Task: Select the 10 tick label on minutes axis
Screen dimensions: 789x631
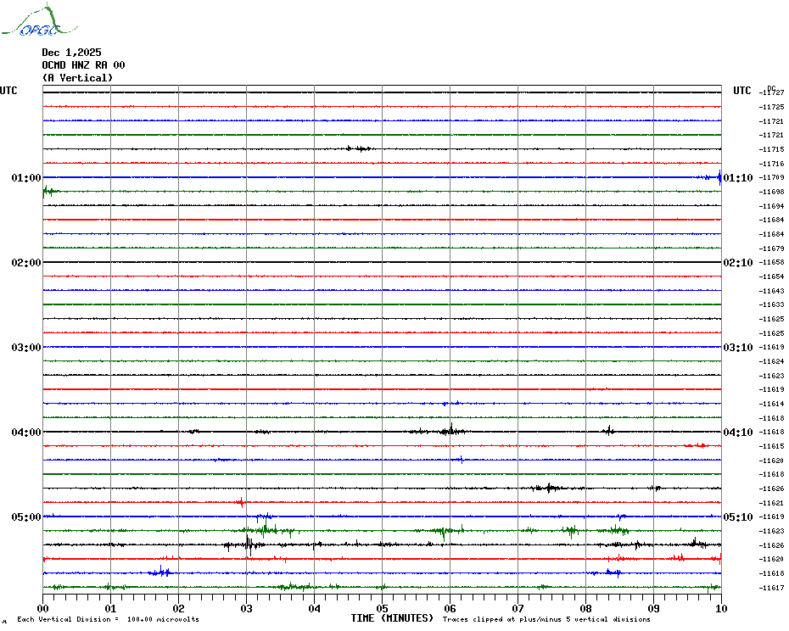Action: 720,608
